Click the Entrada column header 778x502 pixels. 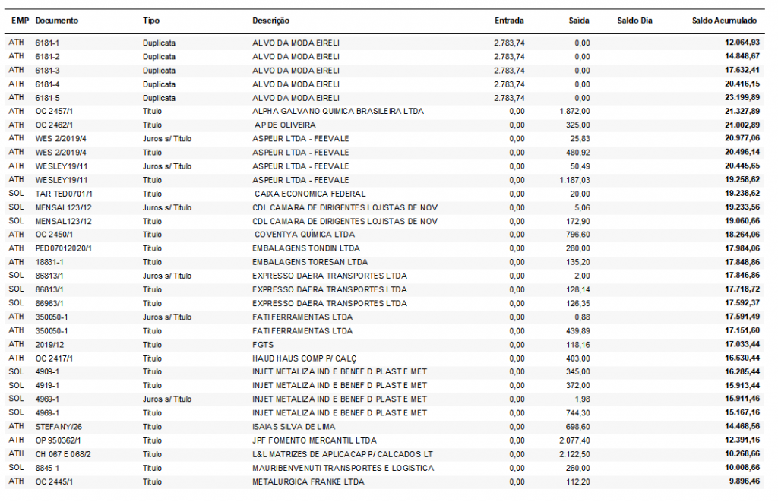click(508, 21)
